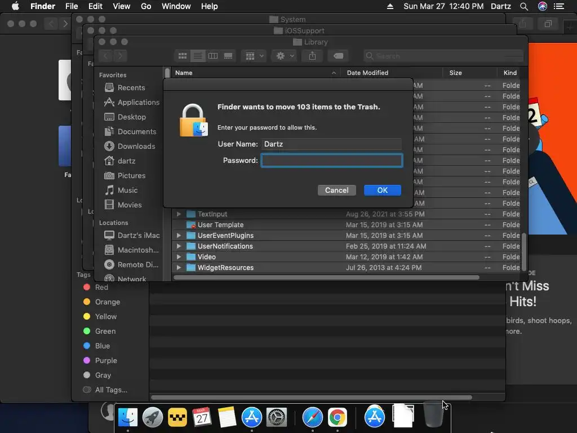Open Finder from the Dock
This screenshot has width=577, height=433.
(128, 417)
